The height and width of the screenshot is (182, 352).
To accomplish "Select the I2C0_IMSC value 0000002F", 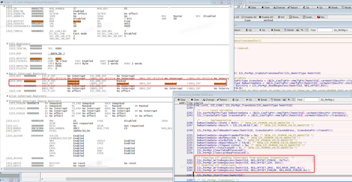I will tap(30, 81).
